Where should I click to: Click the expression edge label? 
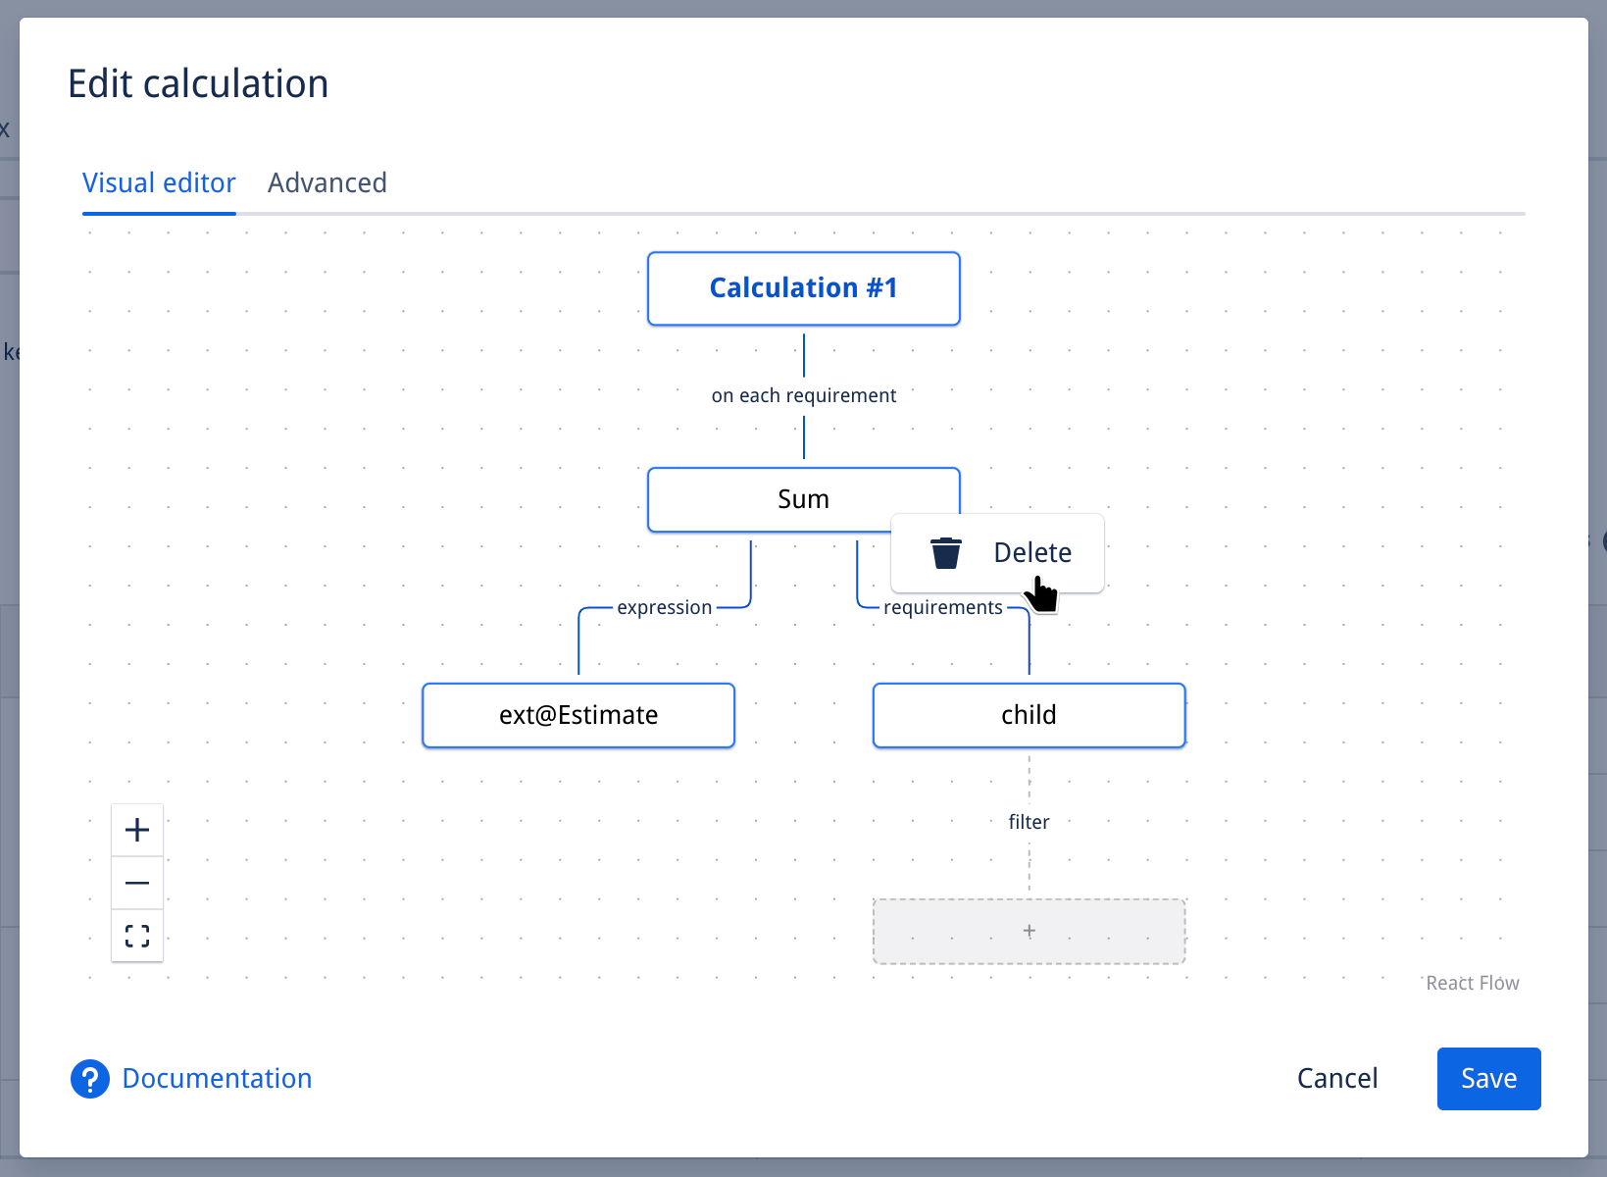coord(664,608)
